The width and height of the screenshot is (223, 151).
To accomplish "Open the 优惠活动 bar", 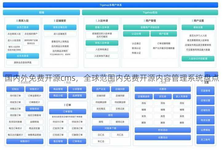I will (x=163, y=137).
